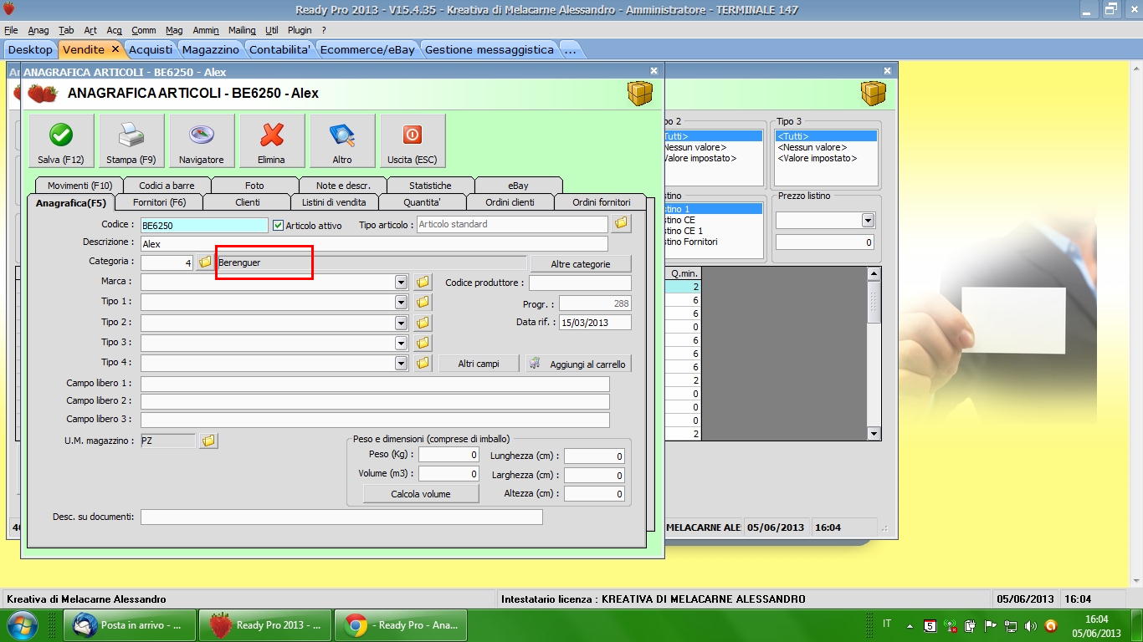Click the Altri campi button
This screenshot has height=642, width=1143.
pyautogui.click(x=479, y=364)
